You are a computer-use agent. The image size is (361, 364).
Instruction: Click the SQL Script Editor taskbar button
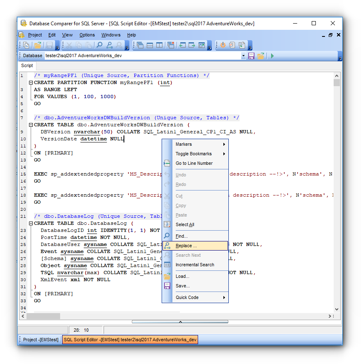pyautogui.click(x=130, y=339)
